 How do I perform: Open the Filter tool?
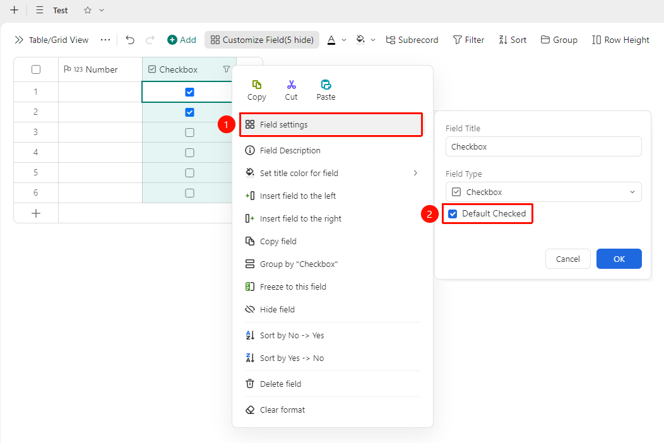(469, 40)
